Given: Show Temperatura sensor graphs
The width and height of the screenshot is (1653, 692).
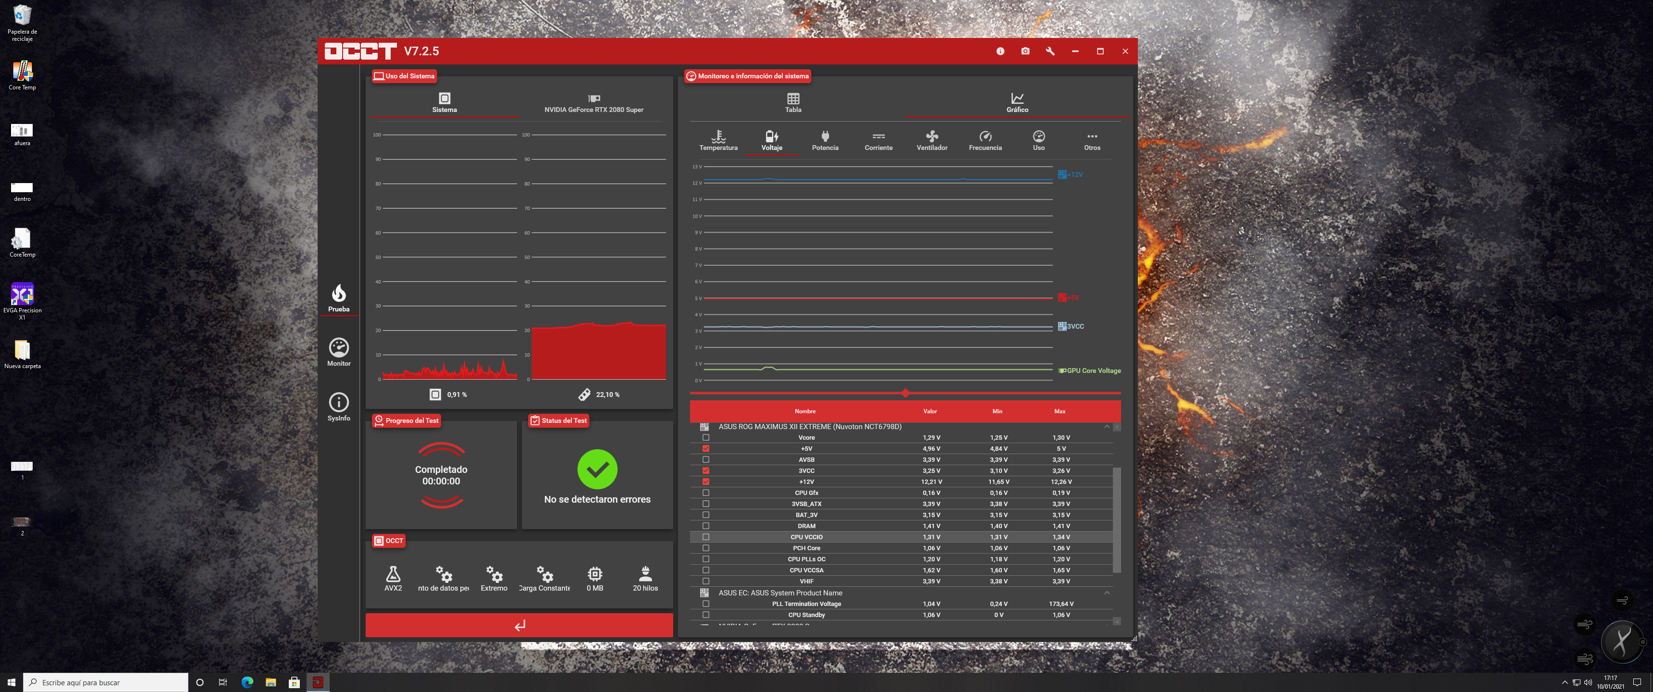Looking at the screenshot, I should coord(718,141).
